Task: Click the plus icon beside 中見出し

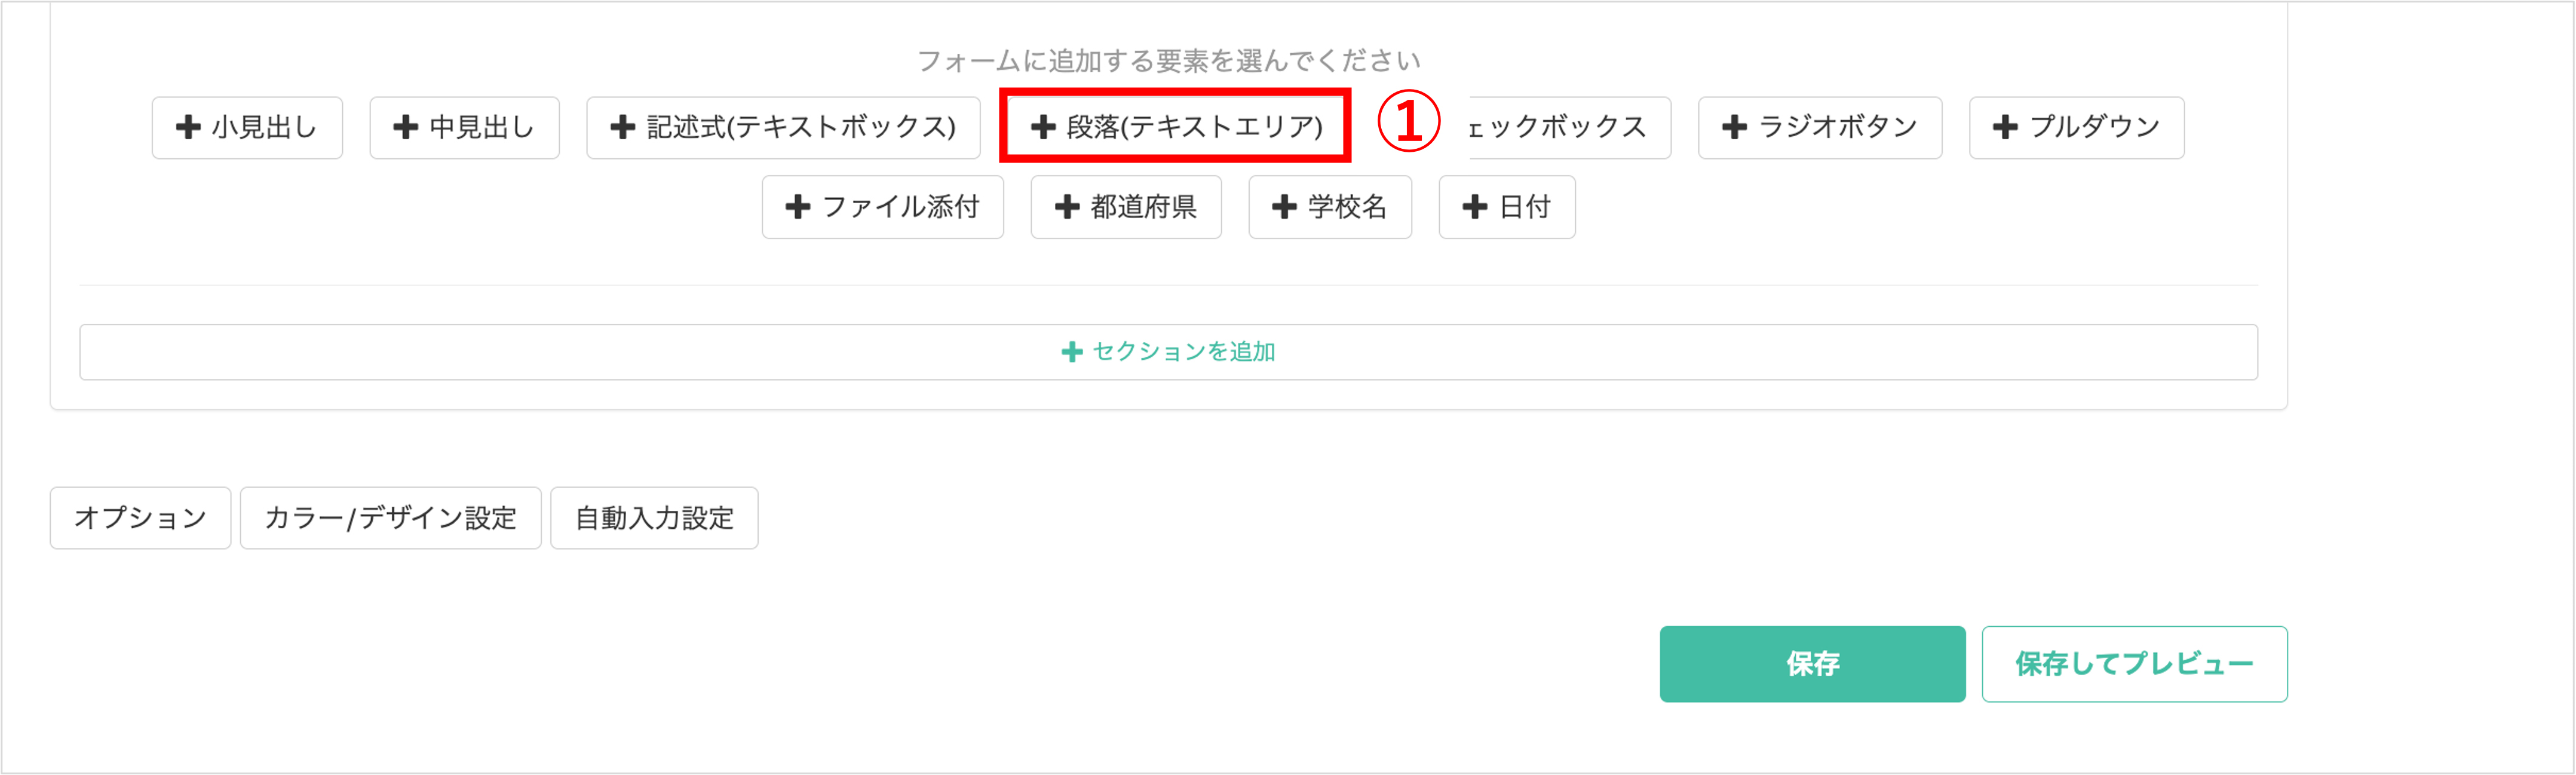Action: coord(405,127)
